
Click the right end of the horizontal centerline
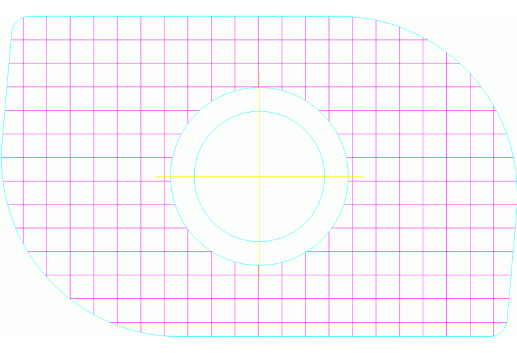pyautogui.click(x=363, y=177)
